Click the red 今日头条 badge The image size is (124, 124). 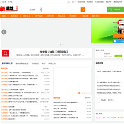[6, 53]
